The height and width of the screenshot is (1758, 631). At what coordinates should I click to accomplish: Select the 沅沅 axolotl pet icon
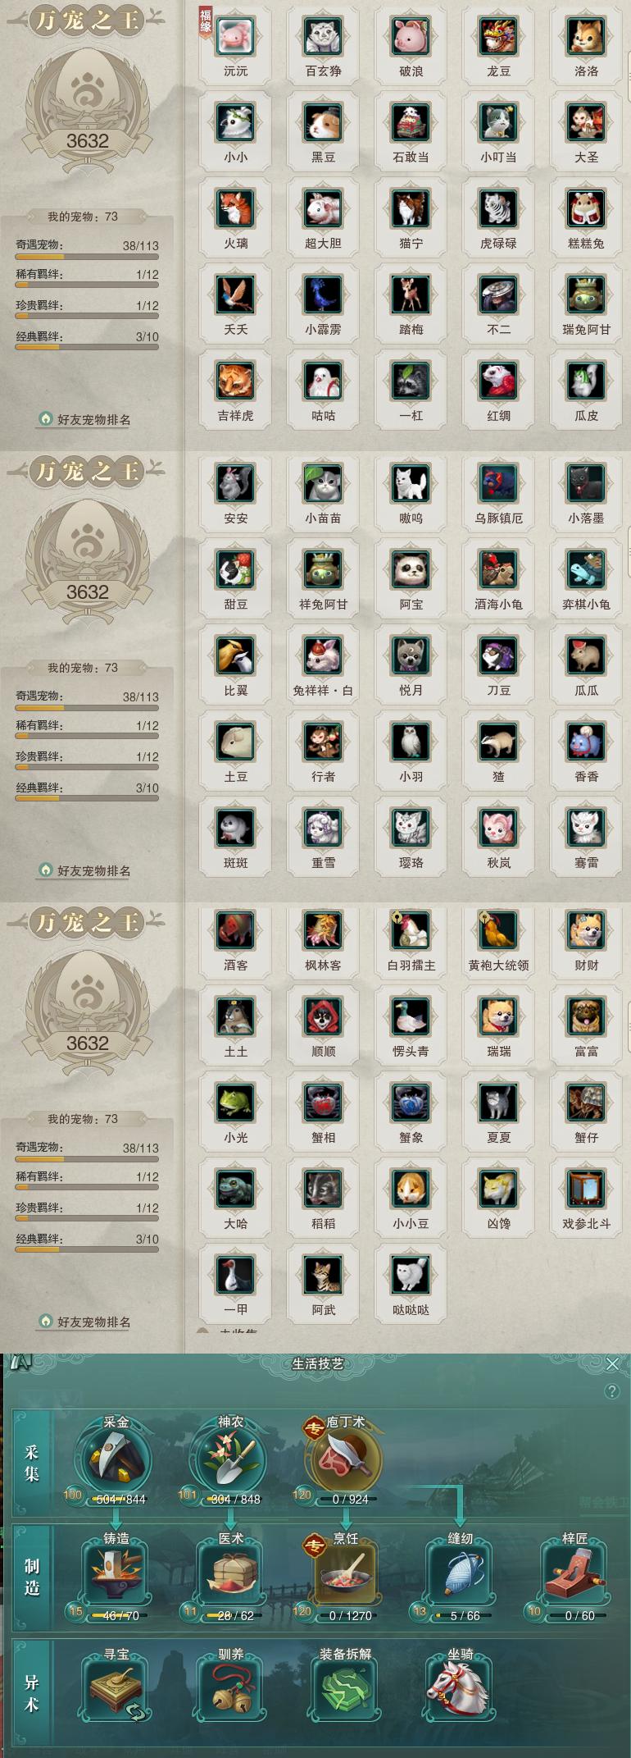point(235,37)
